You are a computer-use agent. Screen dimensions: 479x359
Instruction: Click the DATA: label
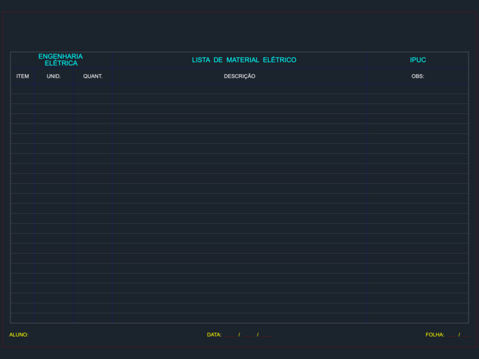click(x=214, y=335)
